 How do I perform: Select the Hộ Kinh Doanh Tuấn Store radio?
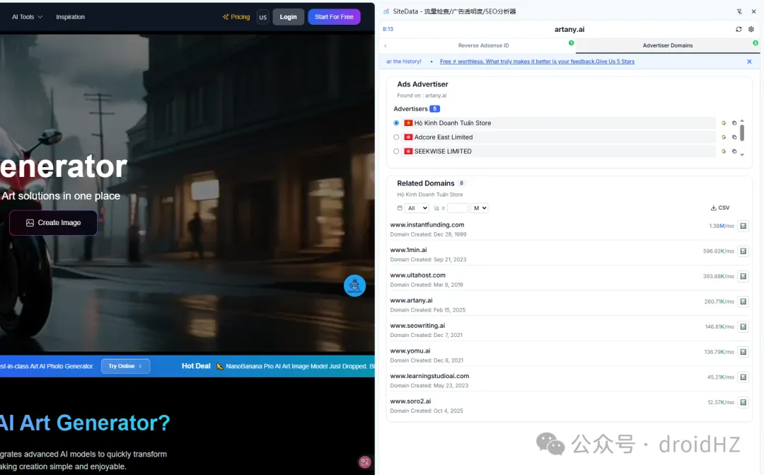(x=396, y=123)
